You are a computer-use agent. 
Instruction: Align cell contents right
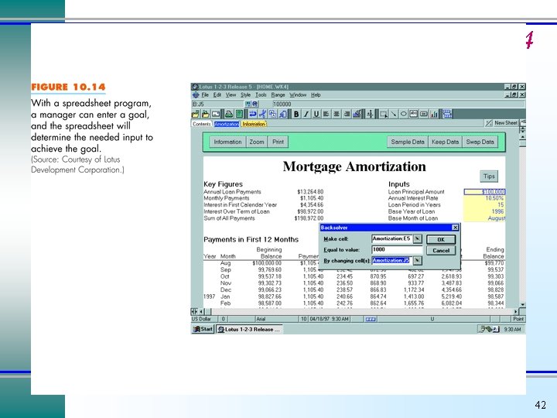click(x=347, y=114)
